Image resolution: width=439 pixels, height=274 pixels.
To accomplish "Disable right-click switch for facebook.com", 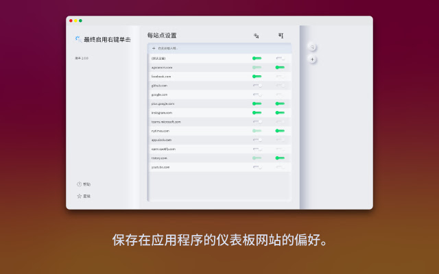I will pos(257,76).
